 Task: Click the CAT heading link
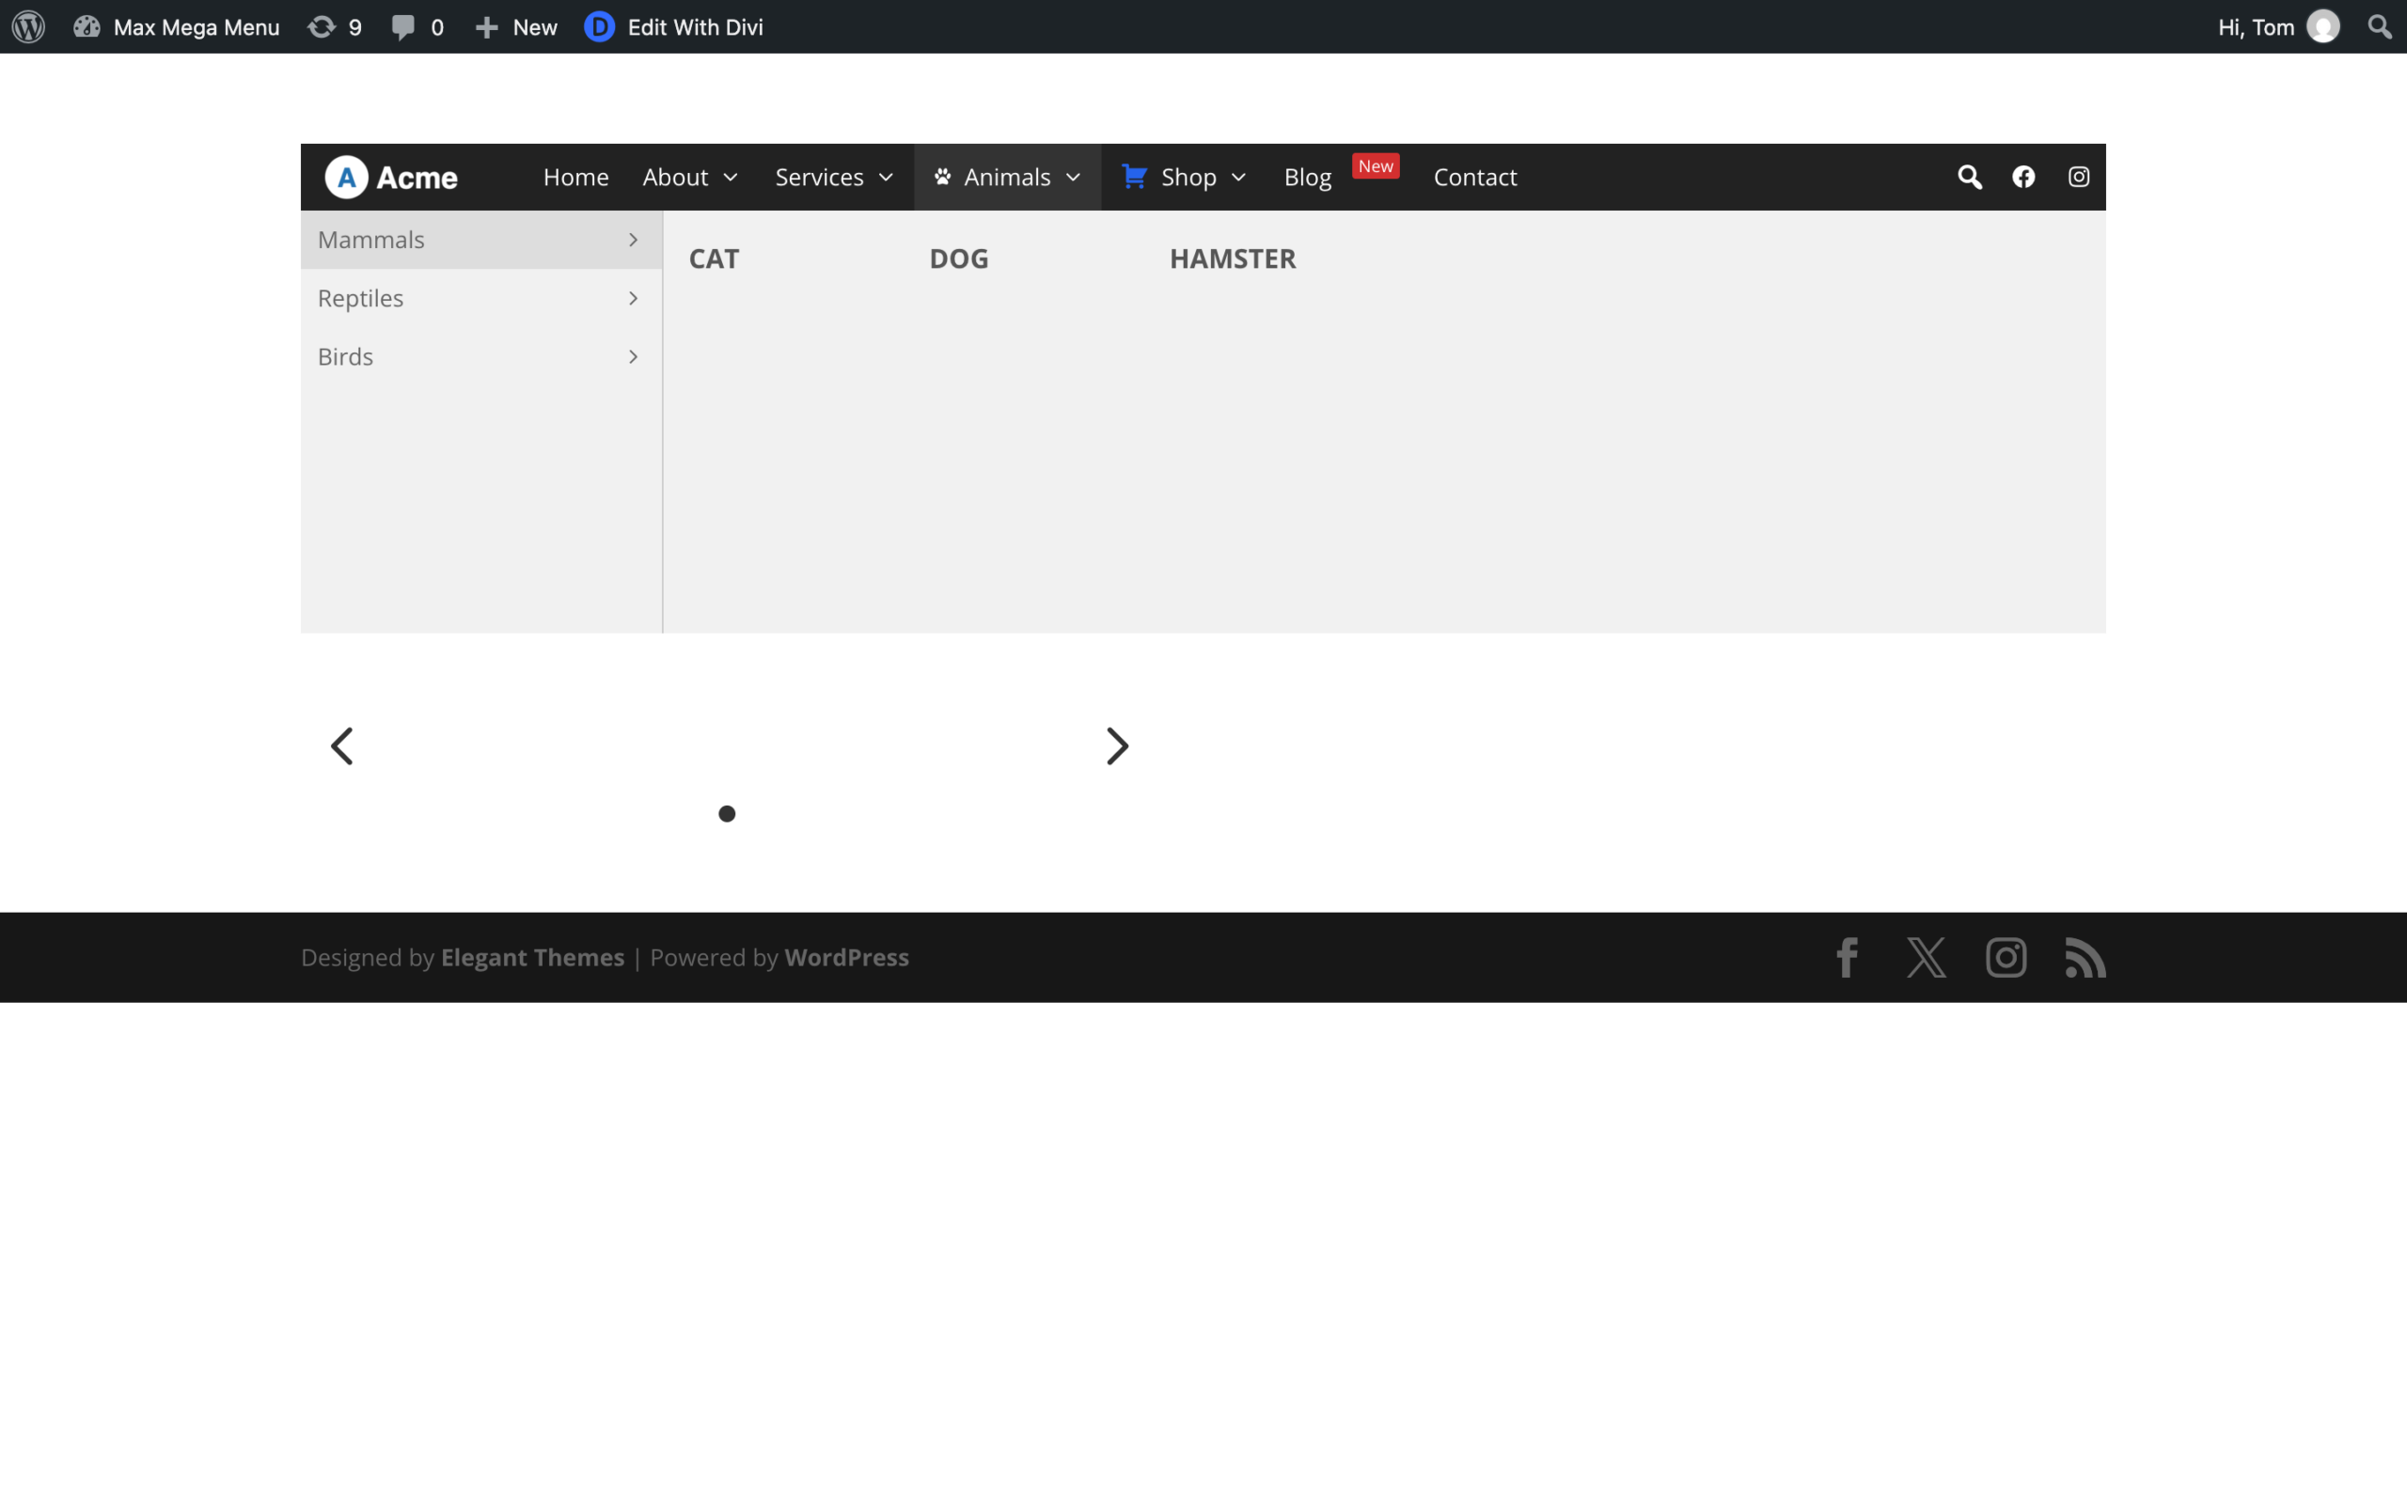[715, 258]
